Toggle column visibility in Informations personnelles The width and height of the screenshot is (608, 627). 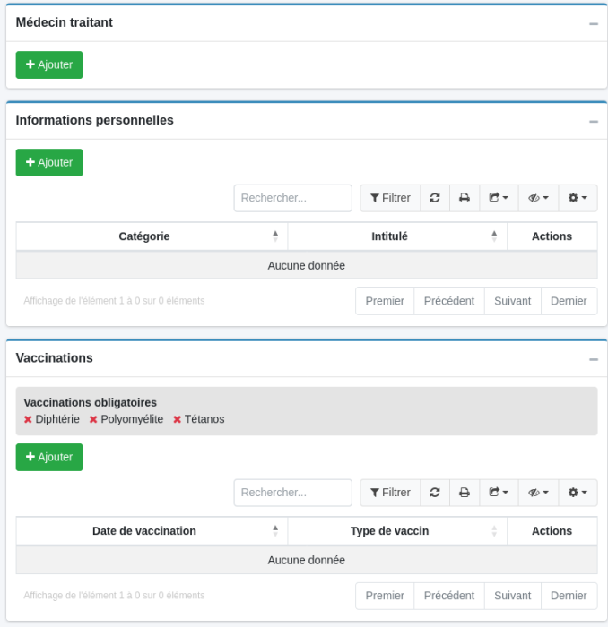538,198
